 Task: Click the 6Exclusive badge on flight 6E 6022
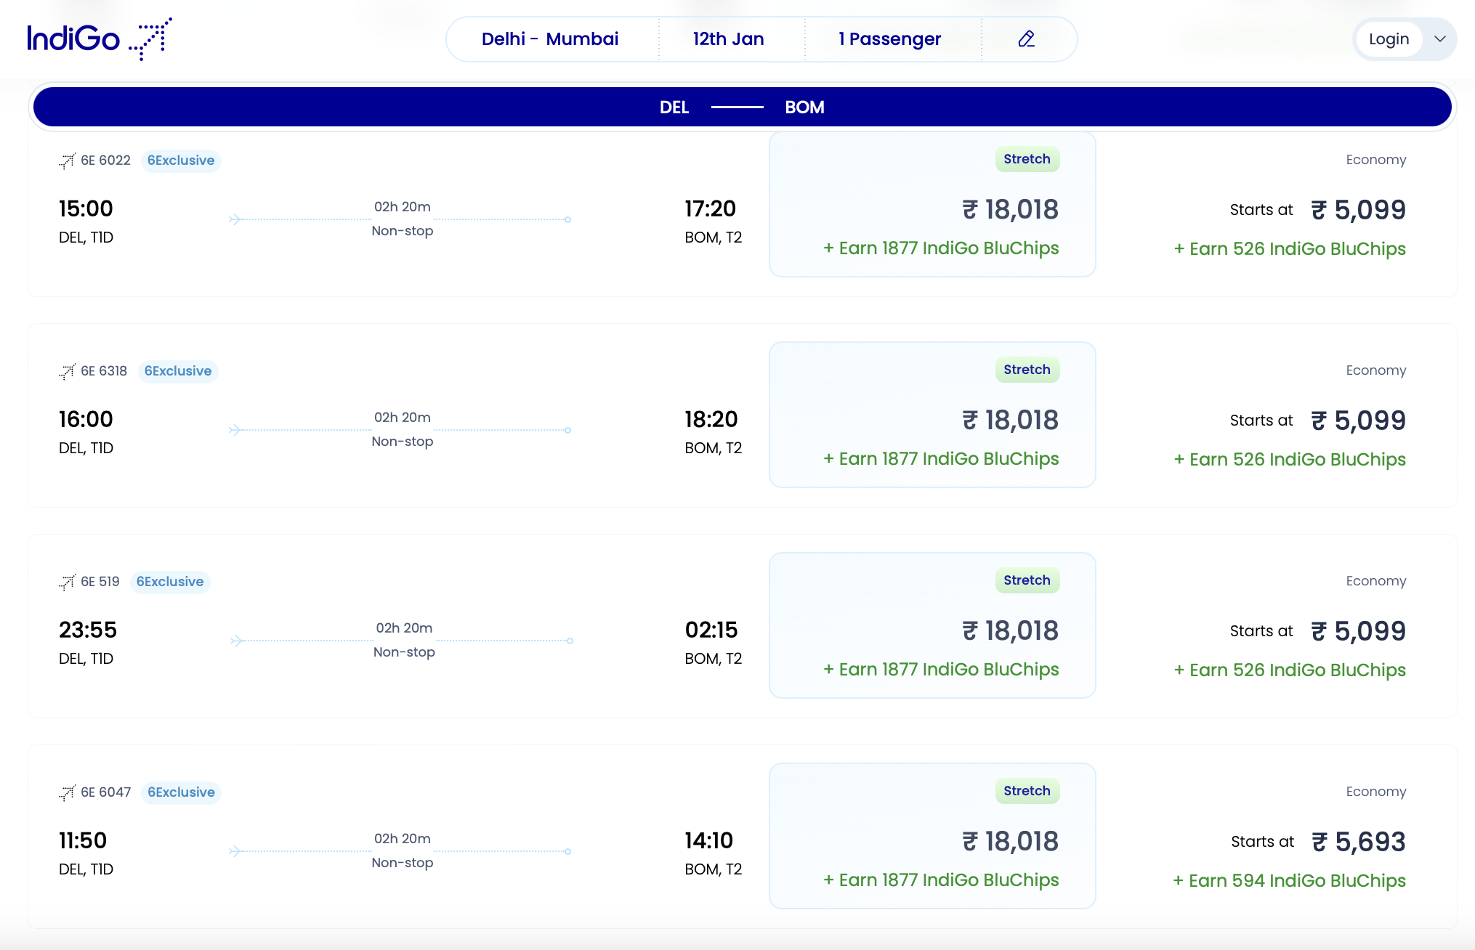pos(181,161)
